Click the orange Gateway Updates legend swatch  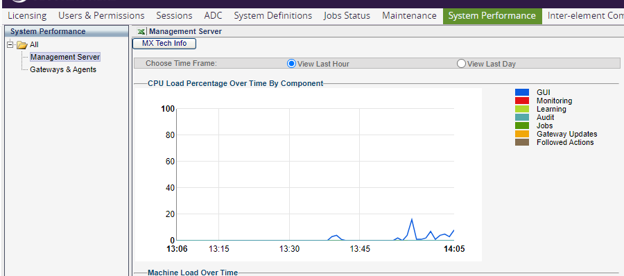coord(522,134)
